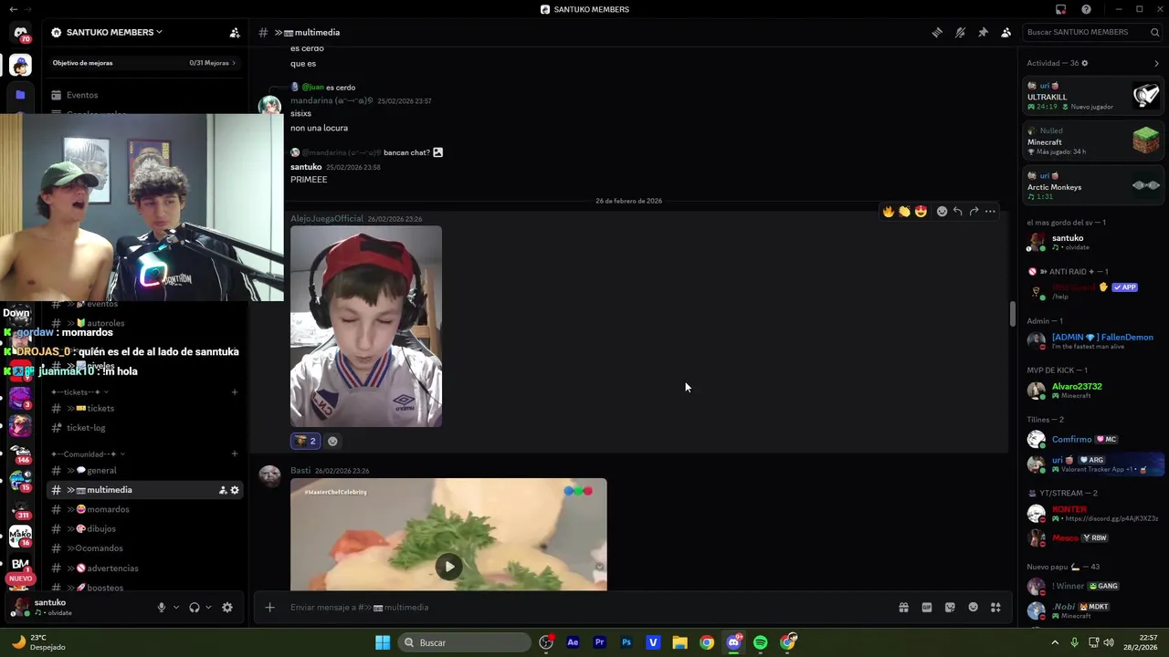Reply to AlejoJuegaOfficial's message
Screen dimensions: 1169x657
(957, 212)
